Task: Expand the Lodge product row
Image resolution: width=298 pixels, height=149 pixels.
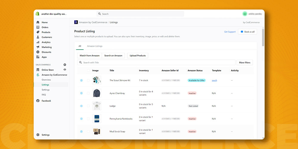Action: (81, 106)
